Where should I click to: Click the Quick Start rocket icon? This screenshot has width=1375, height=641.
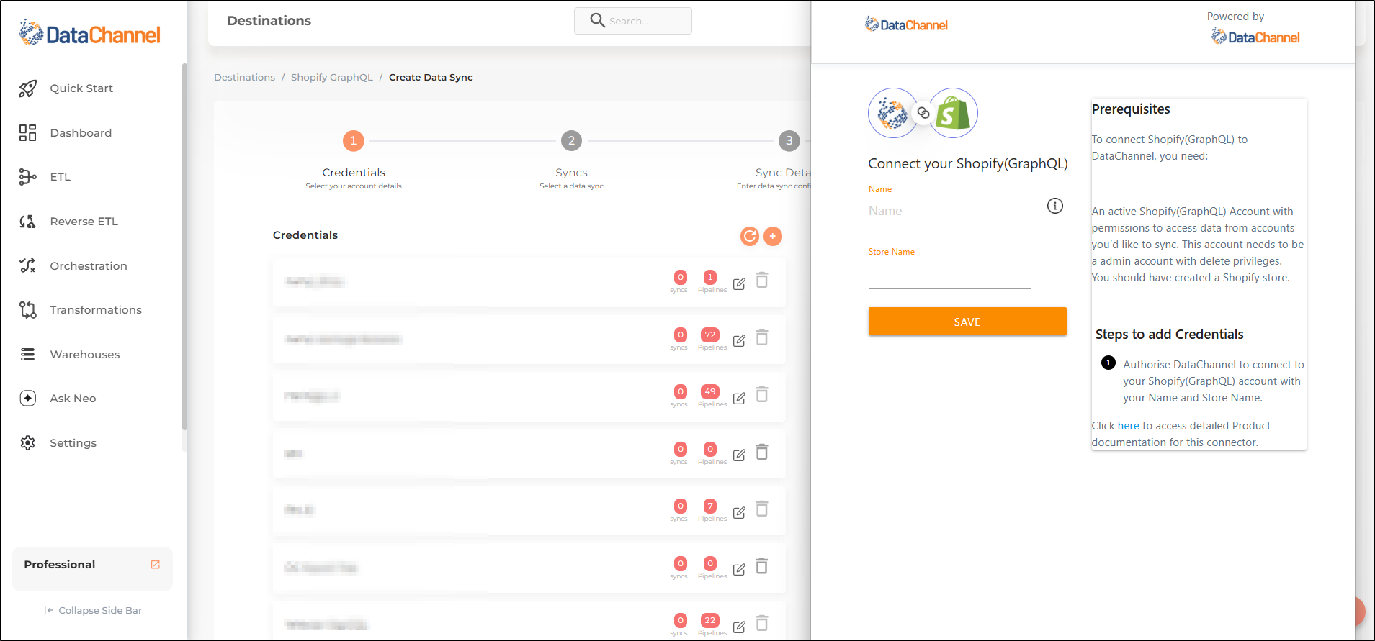tap(27, 88)
